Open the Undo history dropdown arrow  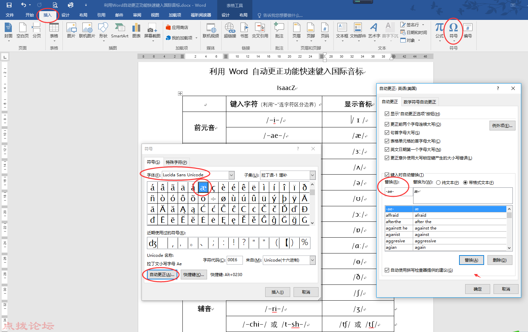(x=30, y=5)
